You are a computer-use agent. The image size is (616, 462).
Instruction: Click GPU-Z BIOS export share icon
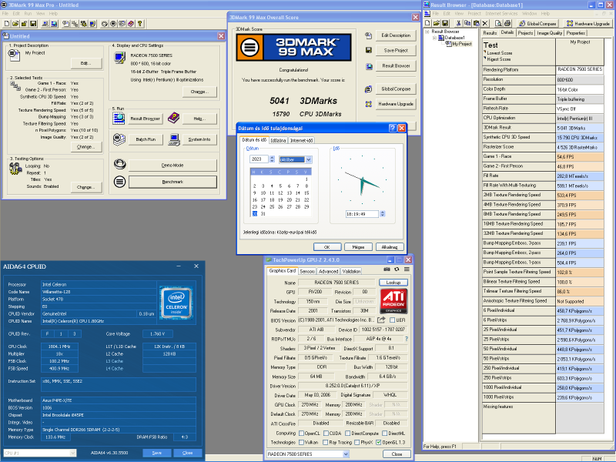pos(381,320)
